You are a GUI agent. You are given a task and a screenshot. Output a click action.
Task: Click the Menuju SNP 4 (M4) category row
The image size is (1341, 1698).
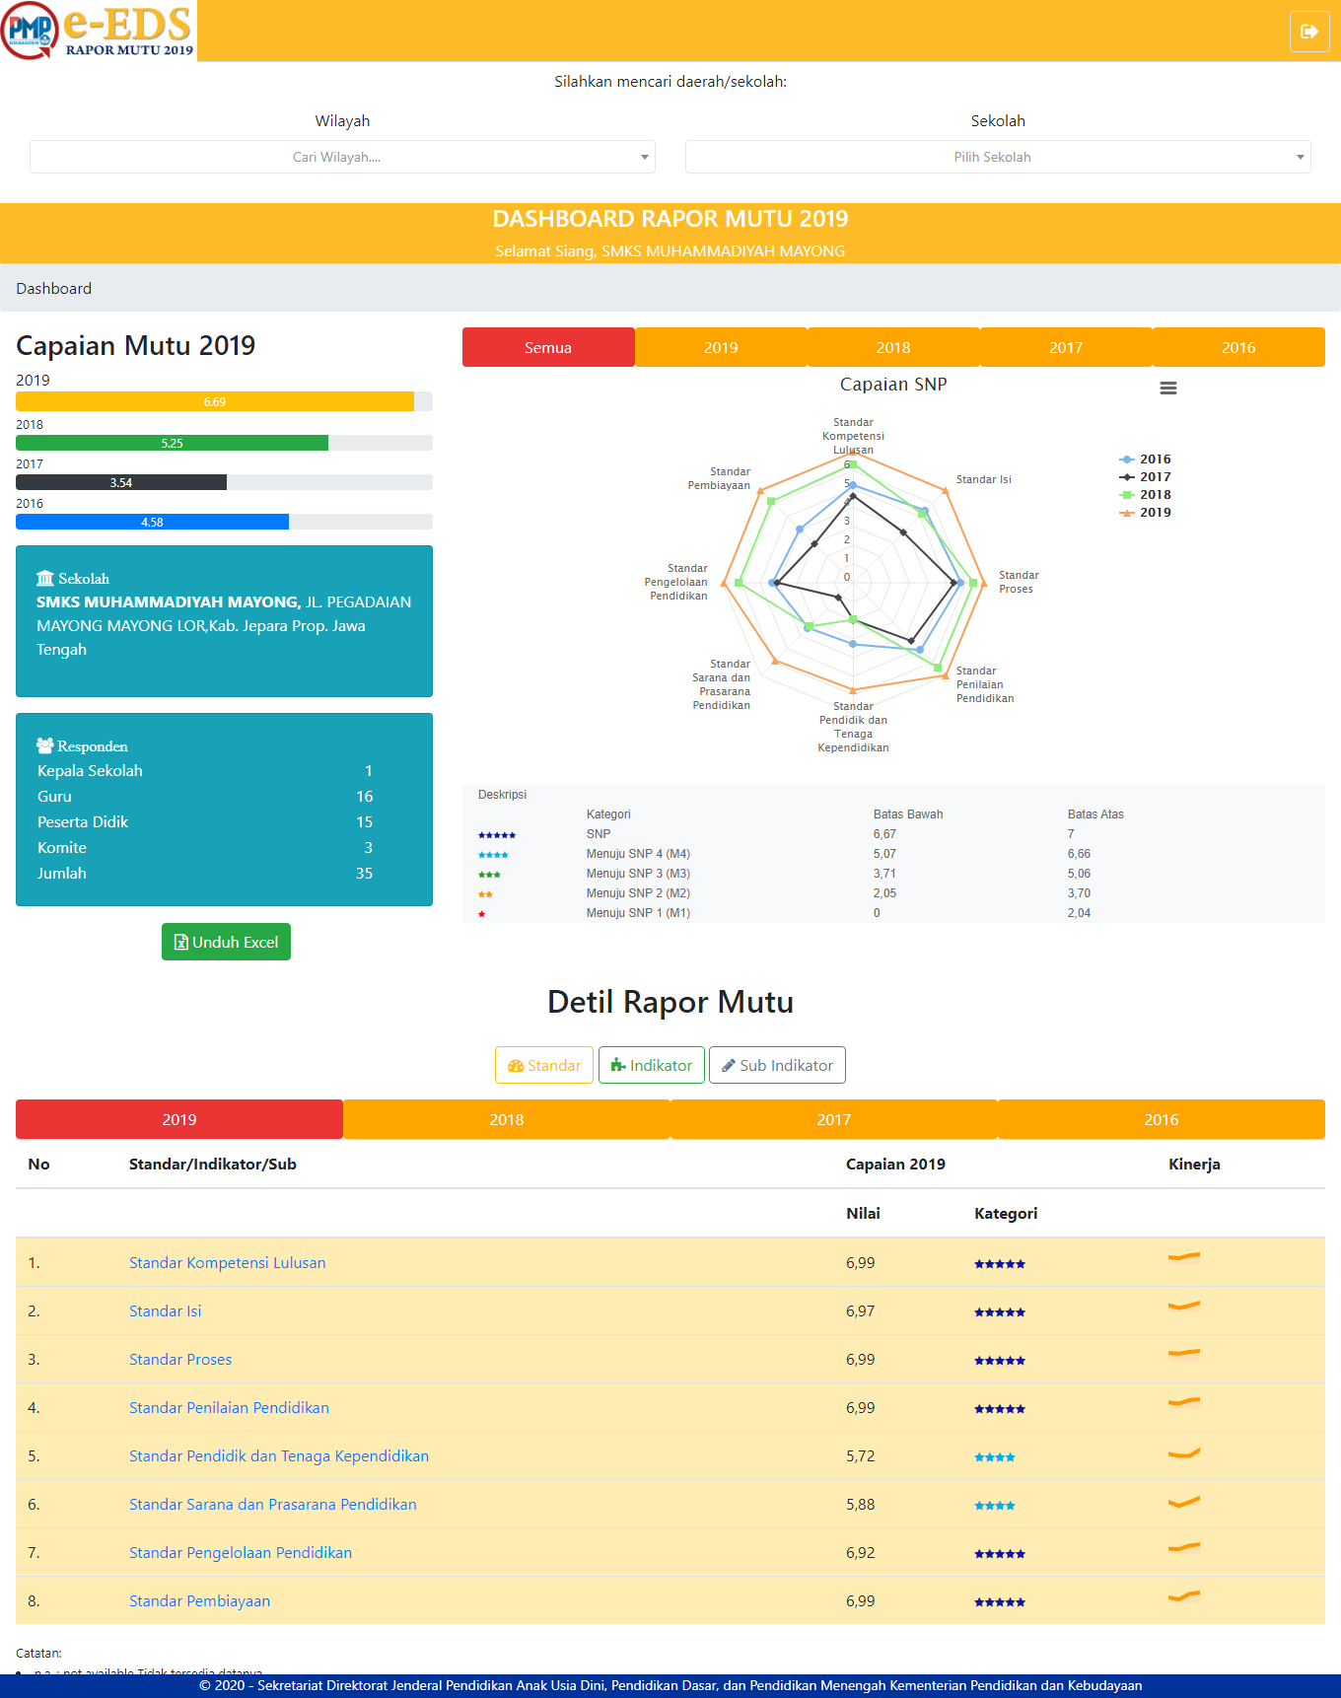[893, 854]
